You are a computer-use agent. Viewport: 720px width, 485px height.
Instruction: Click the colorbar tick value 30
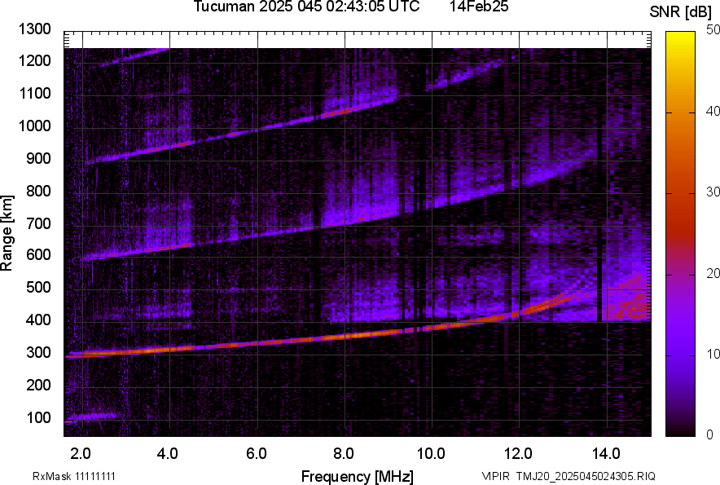click(713, 192)
